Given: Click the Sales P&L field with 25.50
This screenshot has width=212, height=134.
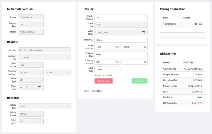Looking at the screenshot, I should pos(121,40).
